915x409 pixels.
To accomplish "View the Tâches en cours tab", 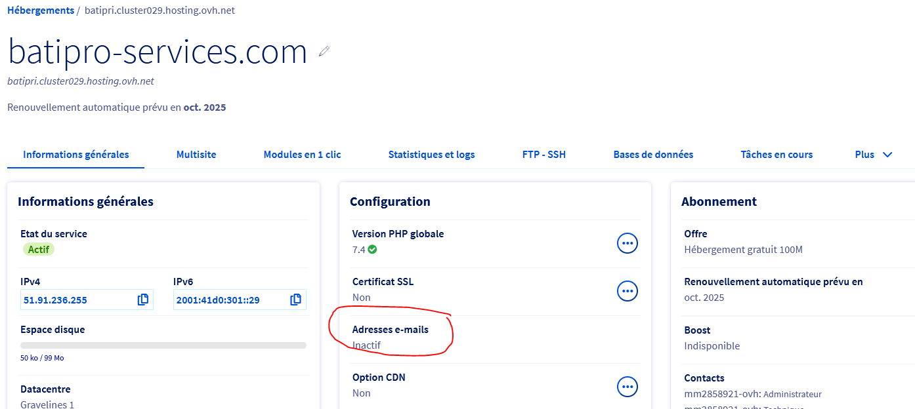I will point(777,155).
